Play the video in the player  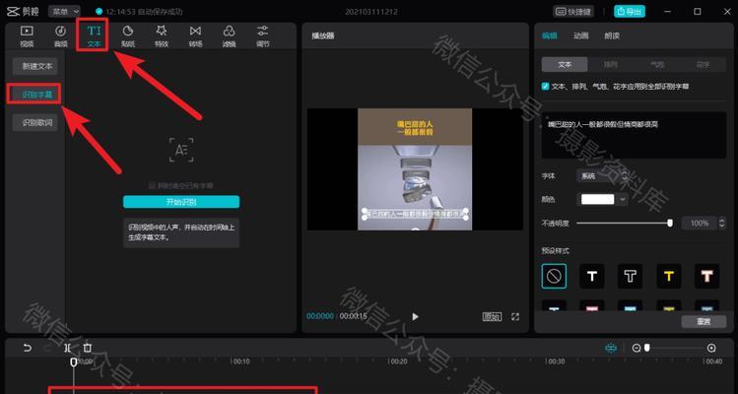tap(415, 317)
